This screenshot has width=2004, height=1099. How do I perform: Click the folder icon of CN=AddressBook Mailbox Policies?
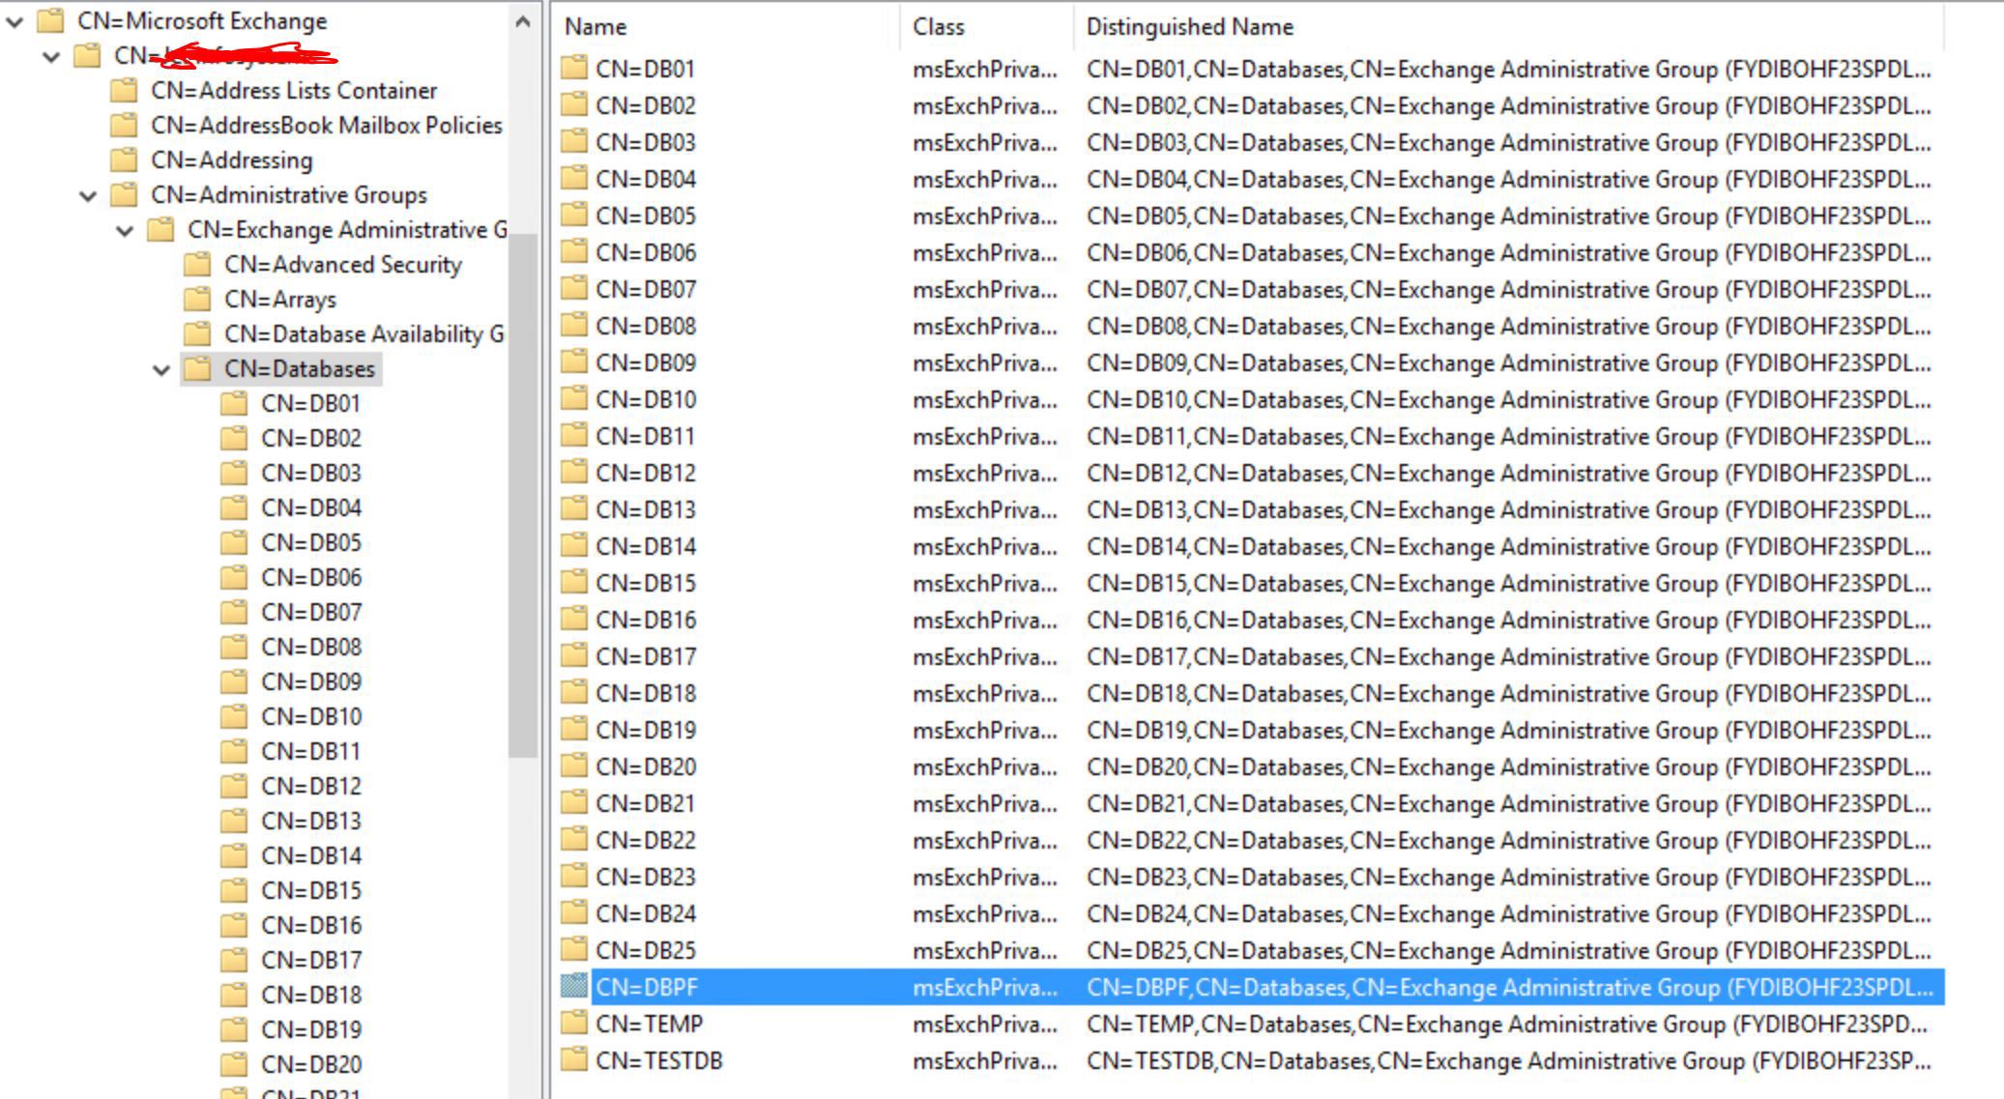coord(124,126)
